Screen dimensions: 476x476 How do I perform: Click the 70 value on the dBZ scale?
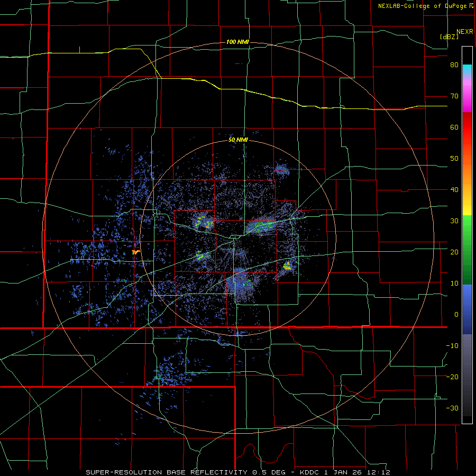tap(454, 96)
